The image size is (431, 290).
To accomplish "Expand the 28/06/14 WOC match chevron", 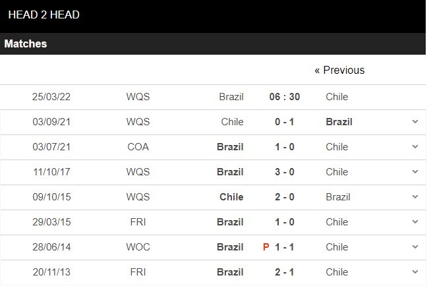I will click(x=415, y=246).
